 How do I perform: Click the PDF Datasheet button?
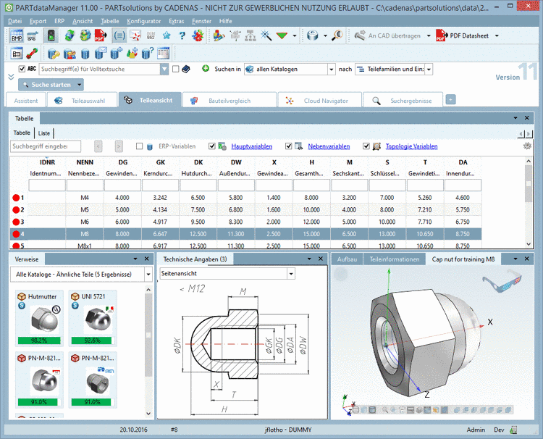(462, 35)
